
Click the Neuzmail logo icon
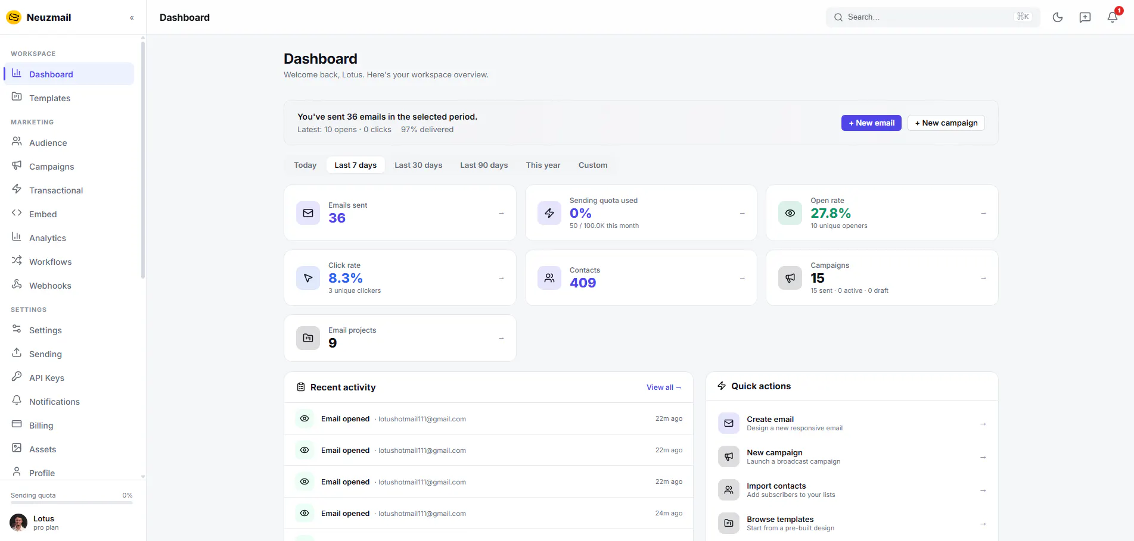(x=14, y=17)
